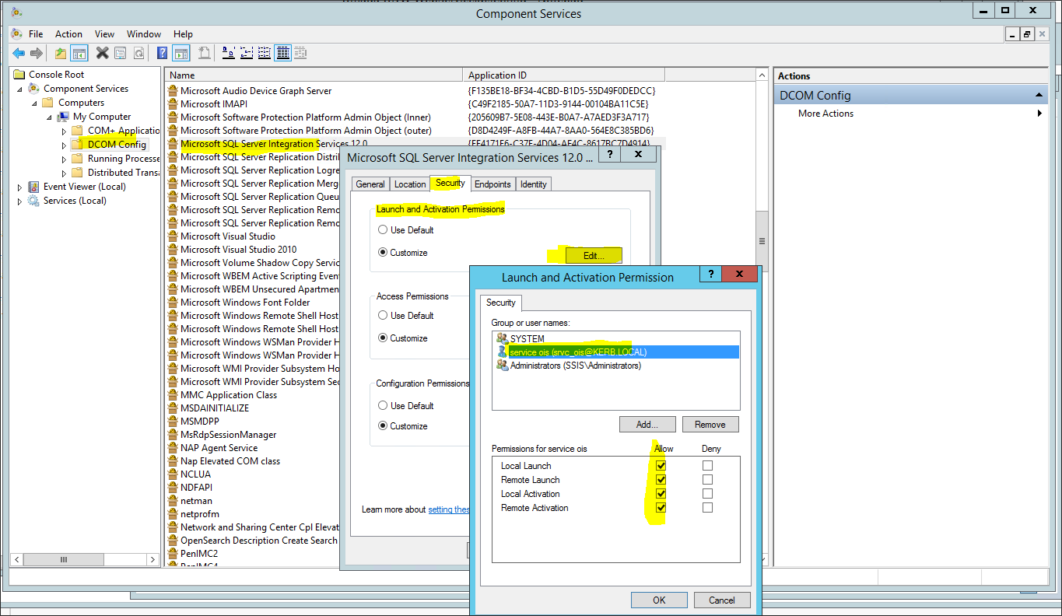Switch to the Identity tab
The width and height of the screenshot is (1062, 616).
(534, 184)
